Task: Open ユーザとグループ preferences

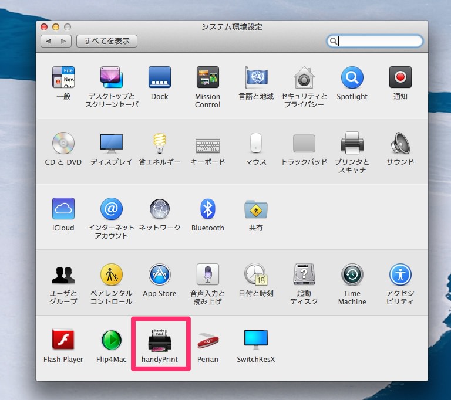Action: 63,275
